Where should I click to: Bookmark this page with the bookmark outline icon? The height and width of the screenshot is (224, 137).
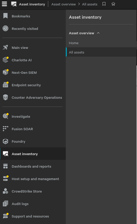tap(104, 4)
